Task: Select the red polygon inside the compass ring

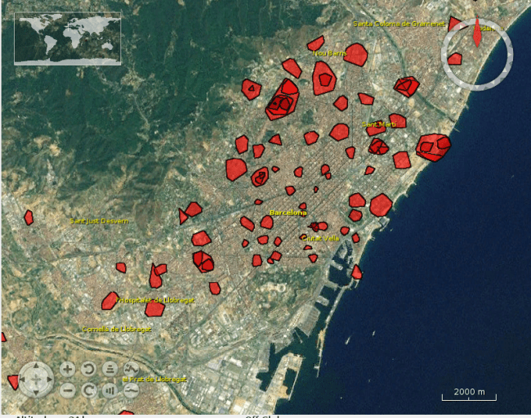Action: click(455, 59)
